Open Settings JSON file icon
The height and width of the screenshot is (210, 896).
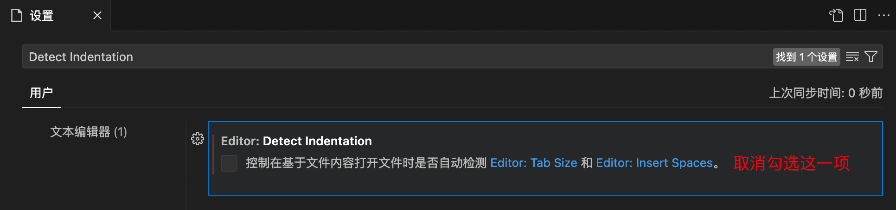point(836,15)
